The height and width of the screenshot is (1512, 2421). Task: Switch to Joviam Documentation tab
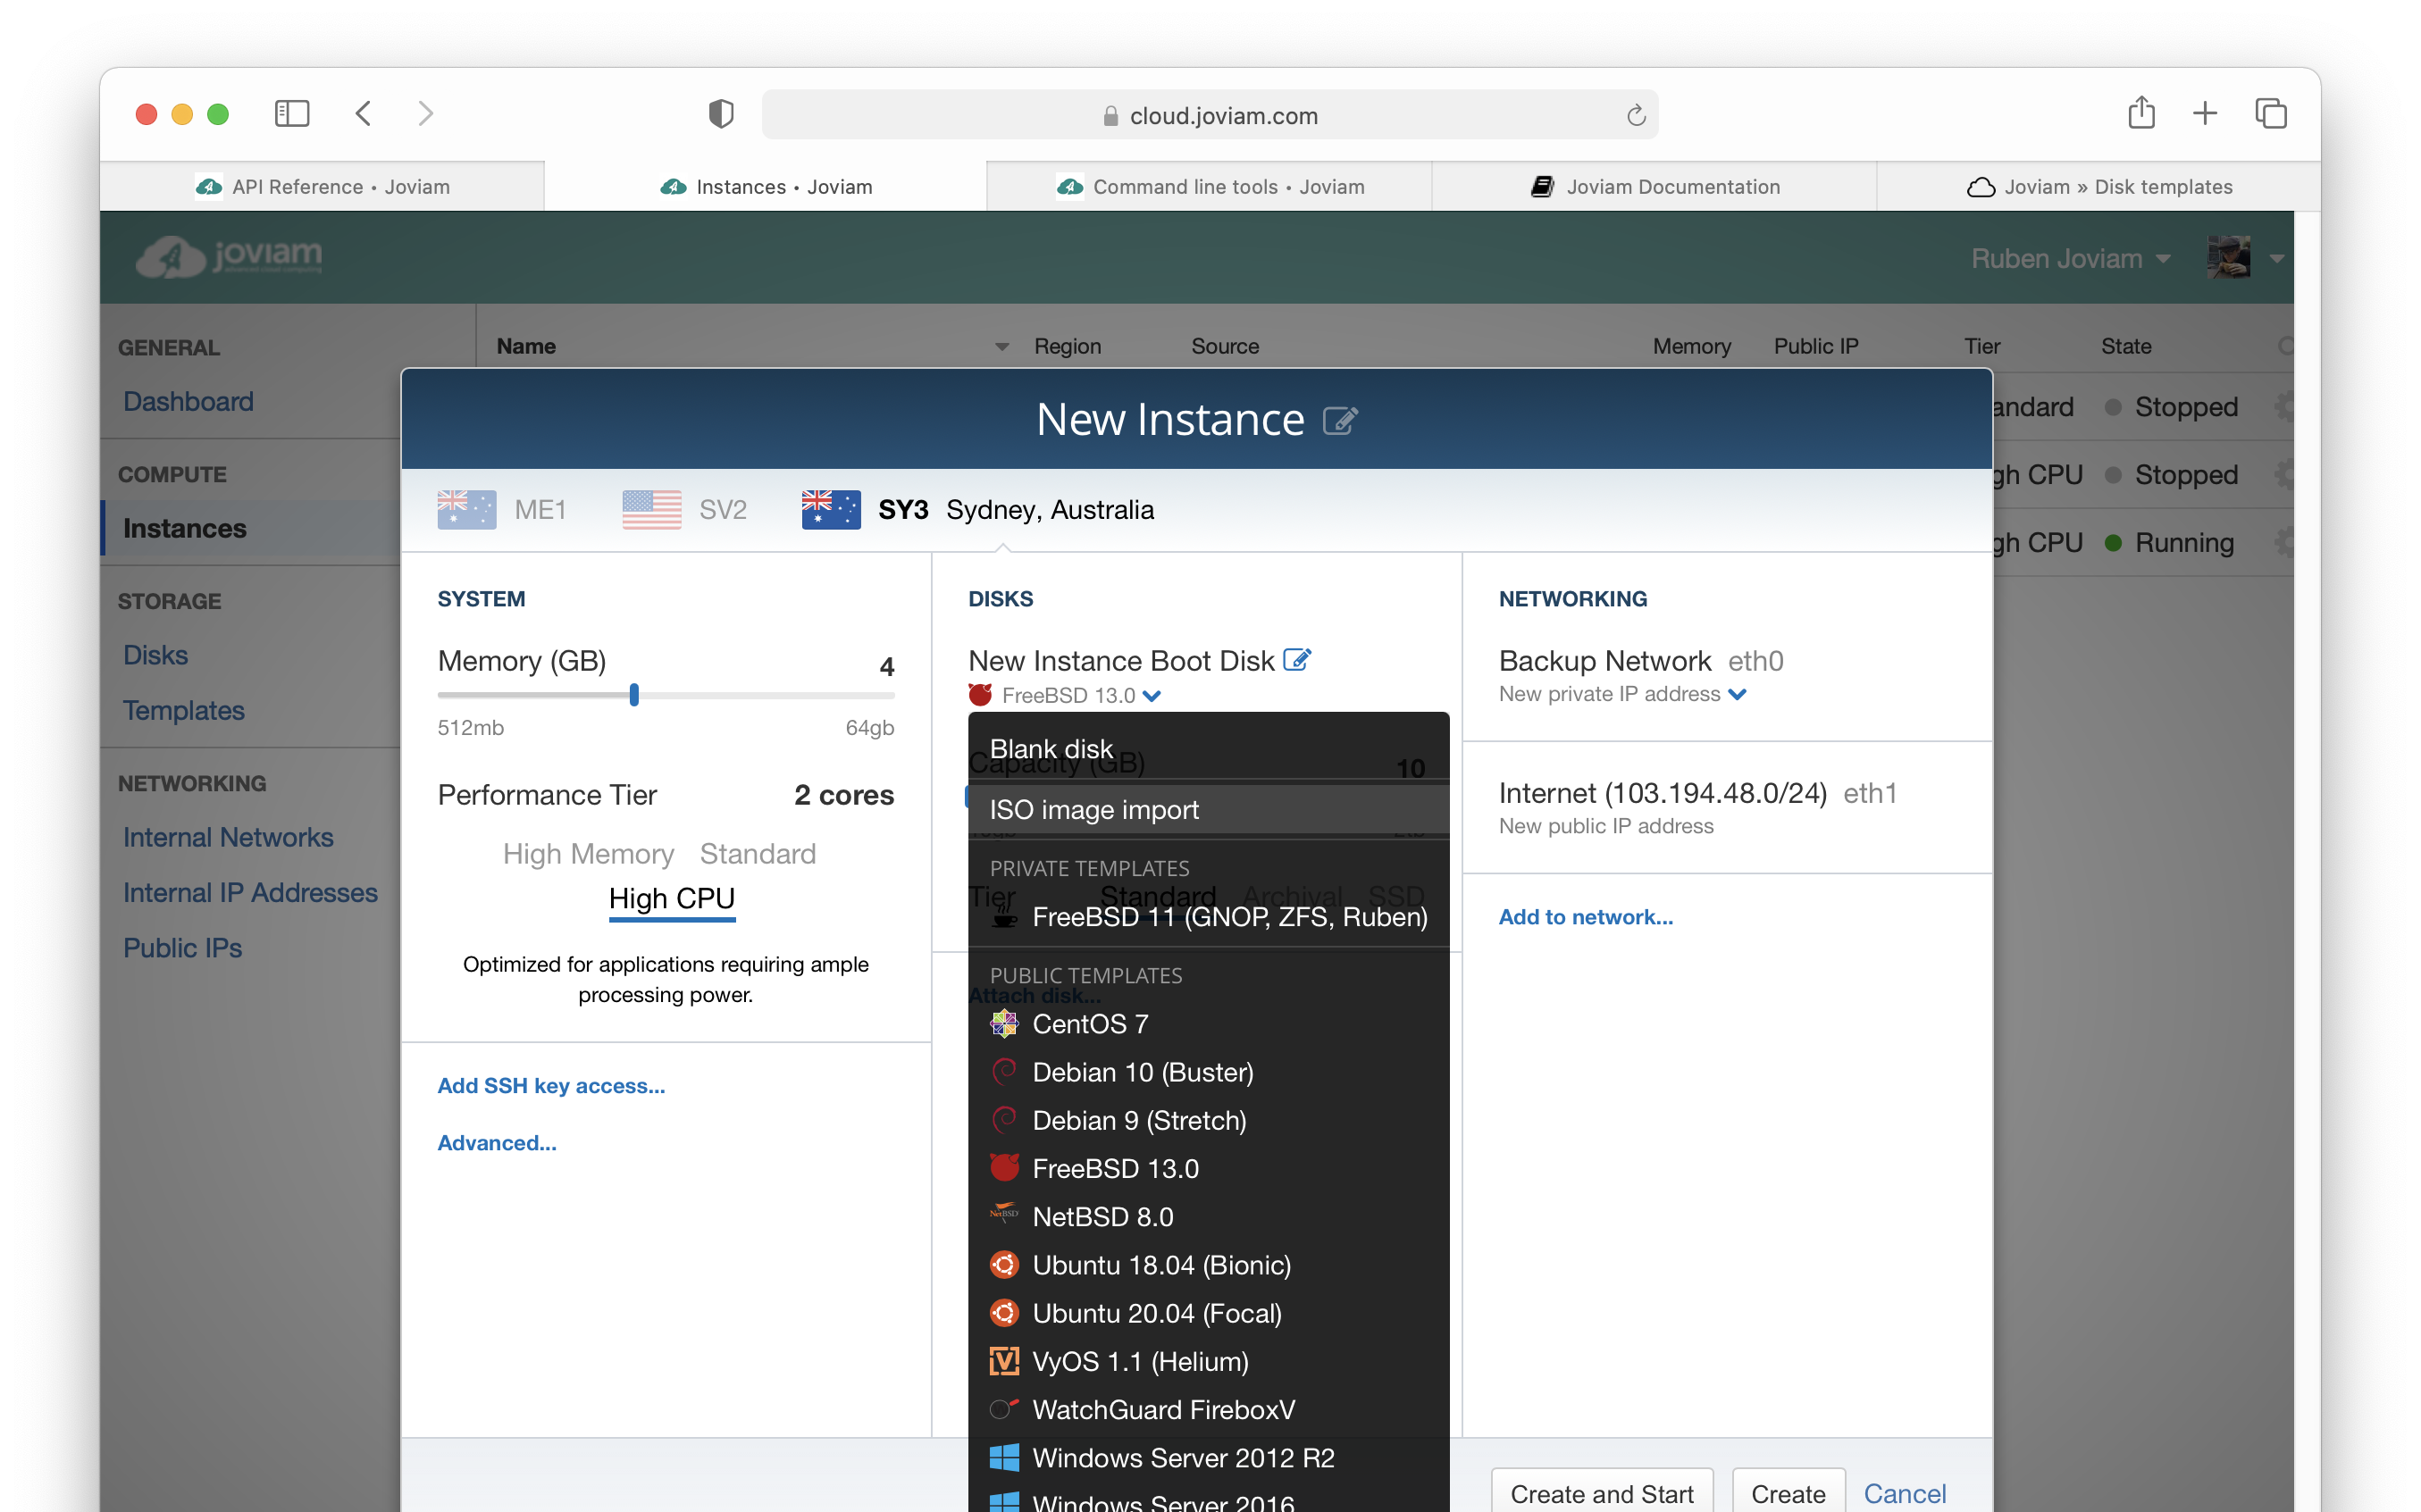(x=1654, y=187)
